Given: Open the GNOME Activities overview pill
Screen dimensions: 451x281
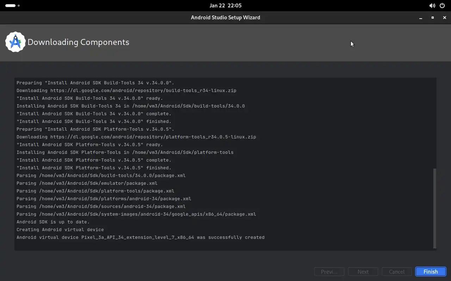Looking at the screenshot, I should click(10, 6).
